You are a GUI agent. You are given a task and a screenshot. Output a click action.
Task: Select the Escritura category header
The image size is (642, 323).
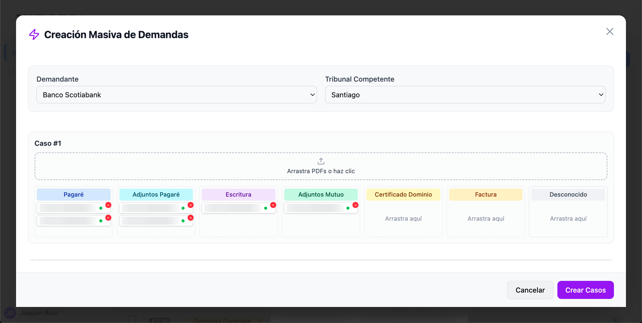pos(238,195)
